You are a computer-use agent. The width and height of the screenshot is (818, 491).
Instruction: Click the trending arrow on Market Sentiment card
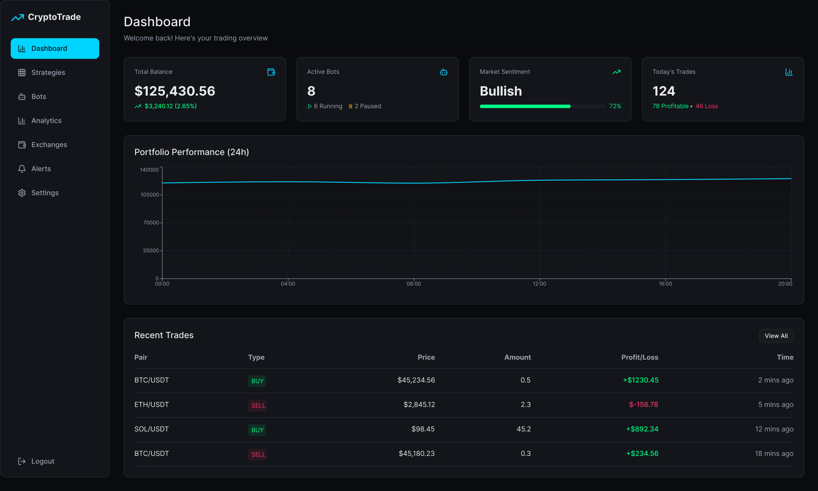[616, 72]
